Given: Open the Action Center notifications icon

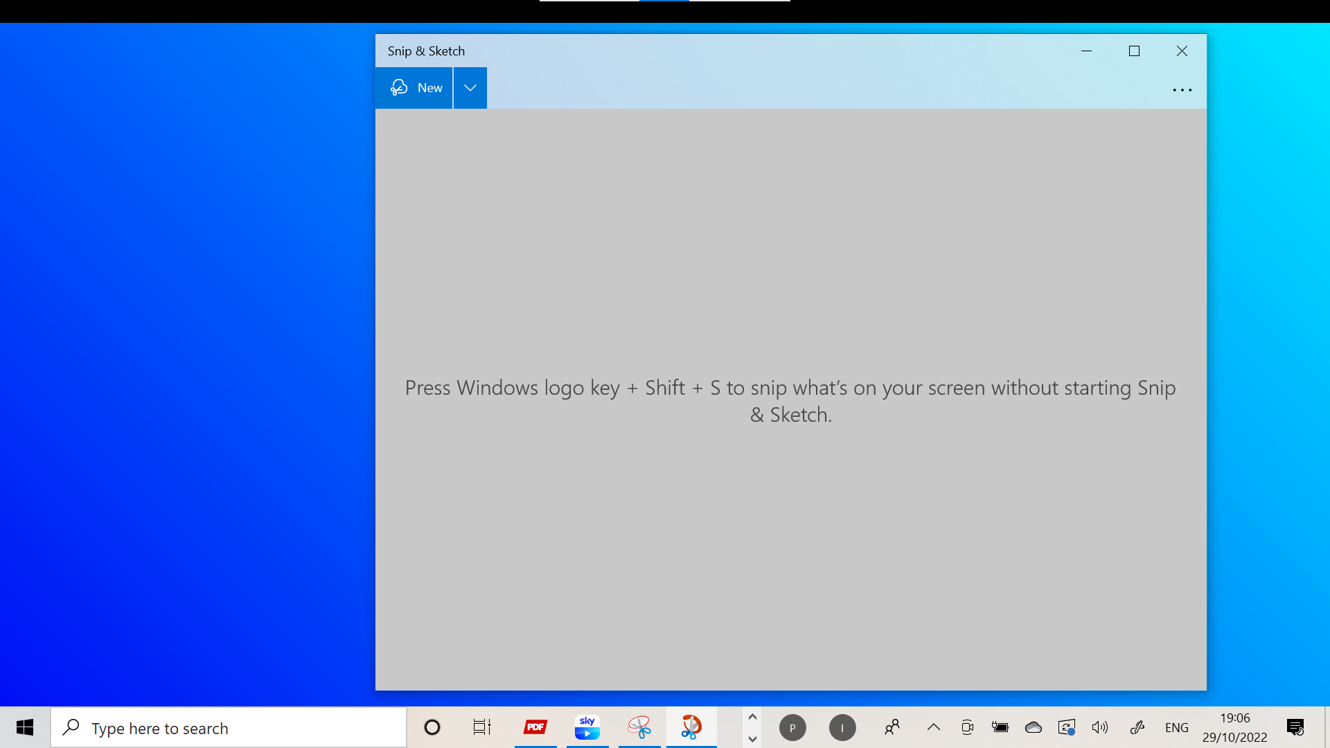Looking at the screenshot, I should coord(1295,727).
